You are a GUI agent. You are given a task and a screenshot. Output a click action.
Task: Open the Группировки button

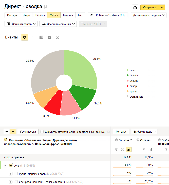click(28, 132)
